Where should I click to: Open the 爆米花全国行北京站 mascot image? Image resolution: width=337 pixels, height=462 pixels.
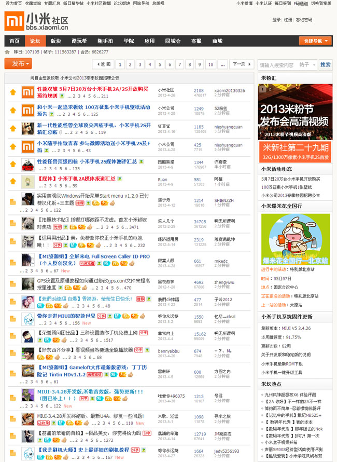295,239
